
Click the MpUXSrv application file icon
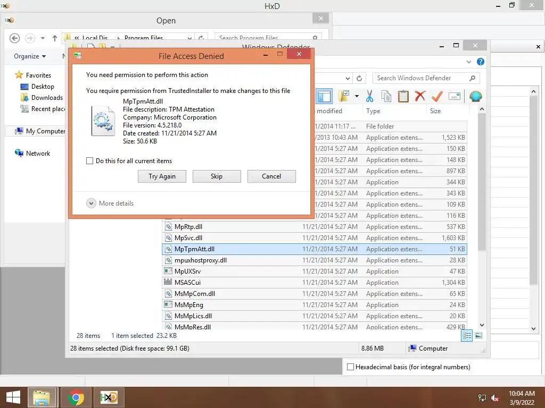coord(168,270)
